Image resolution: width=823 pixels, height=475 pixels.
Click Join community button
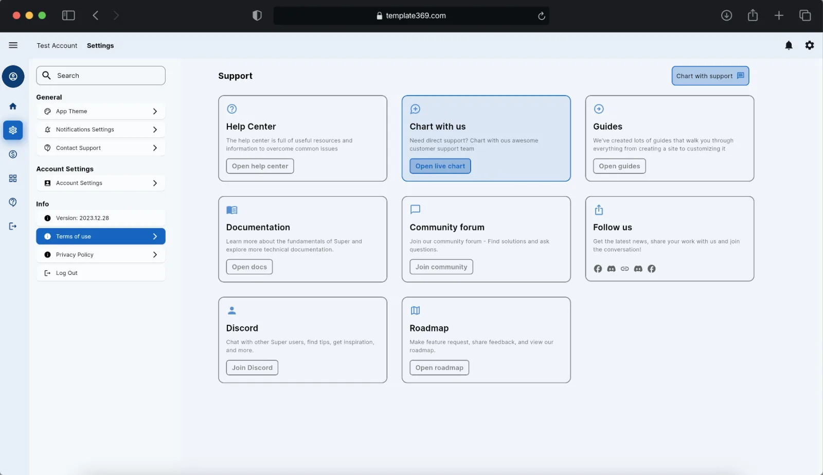[x=441, y=267]
